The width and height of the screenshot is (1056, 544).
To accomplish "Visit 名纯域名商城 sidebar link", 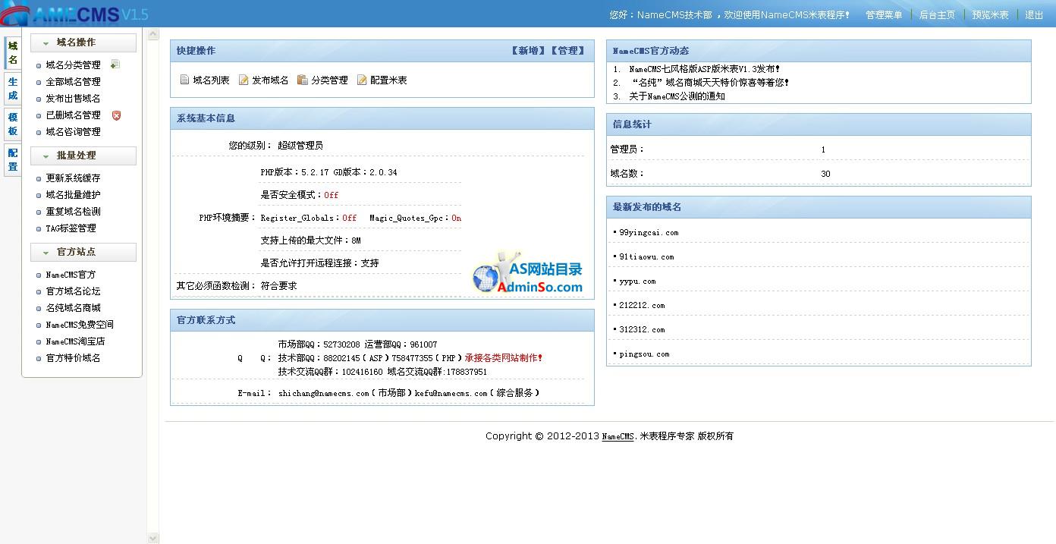I will point(73,308).
